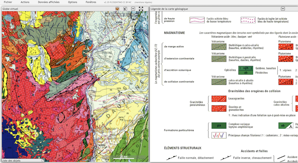Click the Faille inverse, chevauchement symbol
Screen dimensions: 298x163
coord(226,158)
